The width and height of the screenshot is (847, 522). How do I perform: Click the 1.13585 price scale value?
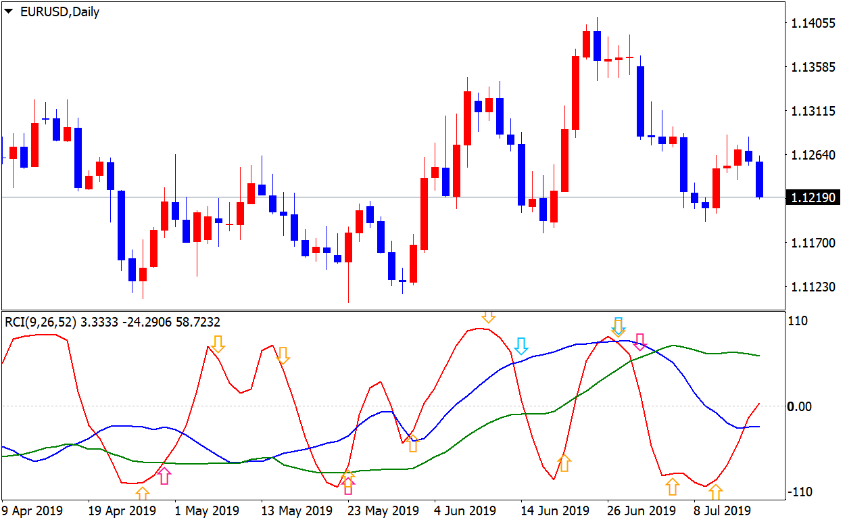pos(814,68)
